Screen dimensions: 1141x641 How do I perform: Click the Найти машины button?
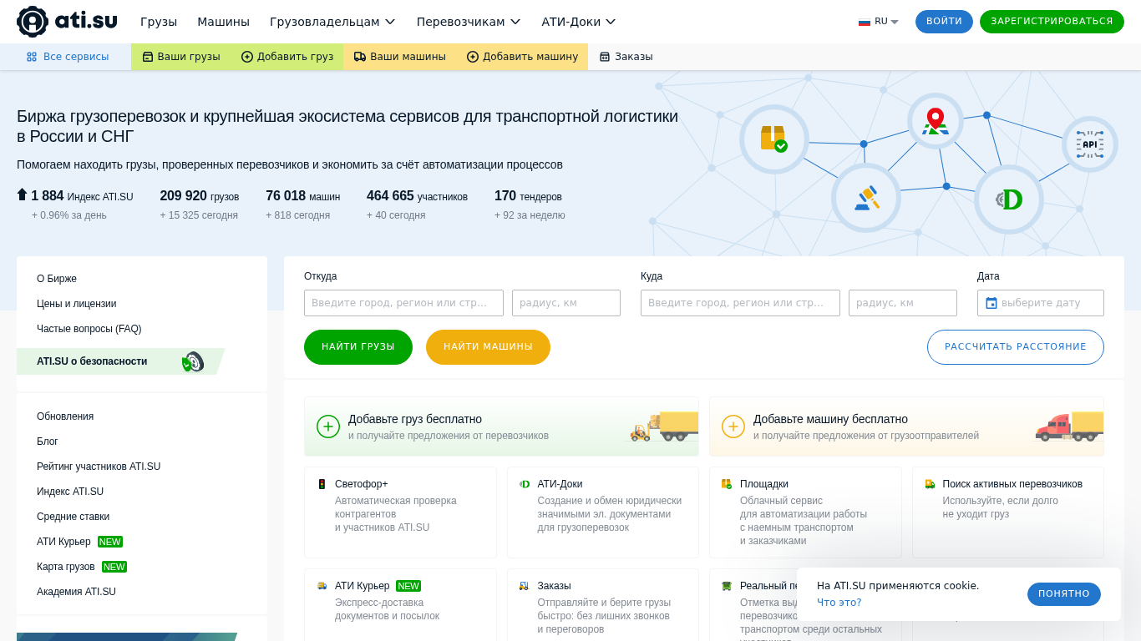point(488,347)
